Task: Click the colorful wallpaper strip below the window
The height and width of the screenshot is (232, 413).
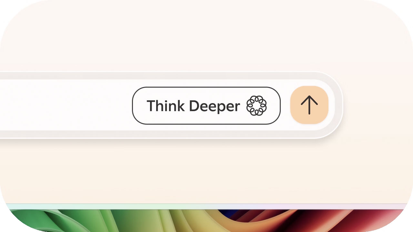Action: [206, 221]
